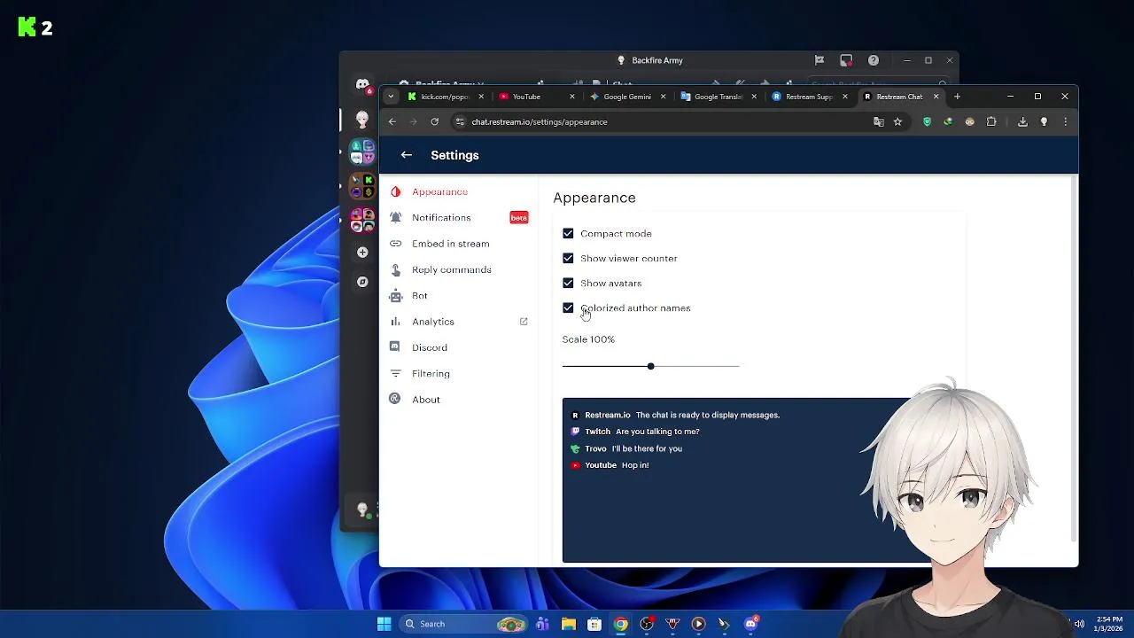Open Discord direct messages home icon
The image size is (1134, 638).
coord(362,84)
